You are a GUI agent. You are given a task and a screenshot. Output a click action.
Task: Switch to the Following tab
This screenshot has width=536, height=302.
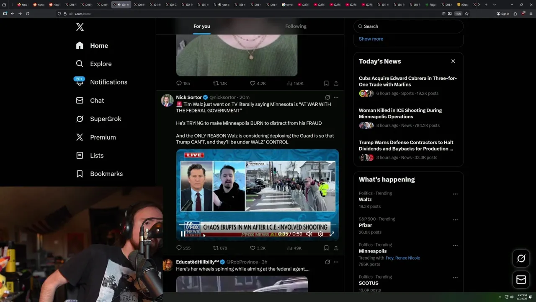[x=296, y=26]
